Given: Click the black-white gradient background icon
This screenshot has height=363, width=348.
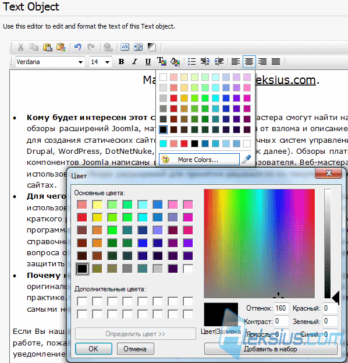Looking at the screenshot, I should tap(152, 47).
